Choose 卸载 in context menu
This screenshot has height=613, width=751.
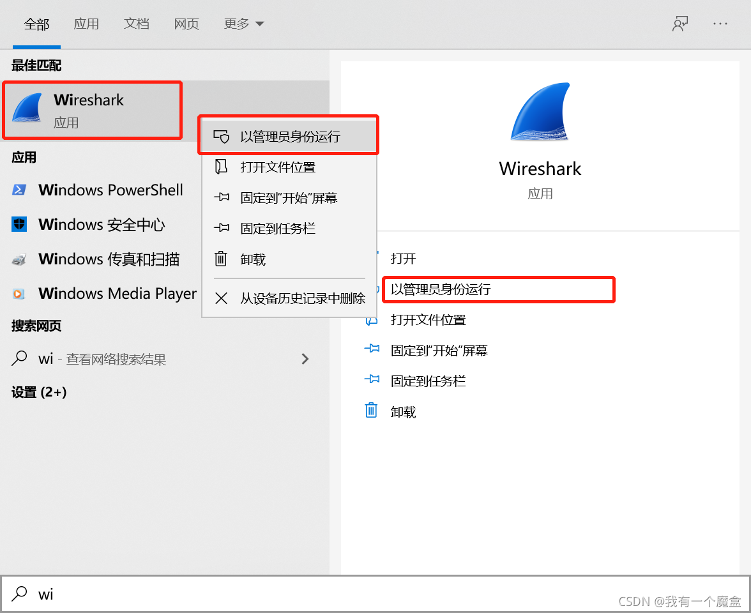pos(289,259)
